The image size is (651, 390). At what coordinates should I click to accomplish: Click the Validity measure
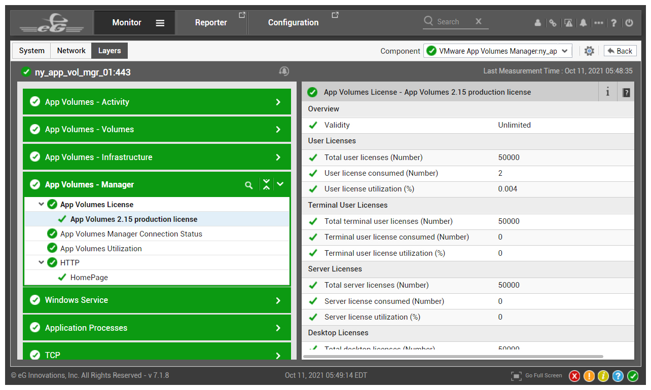(x=337, y=125)
